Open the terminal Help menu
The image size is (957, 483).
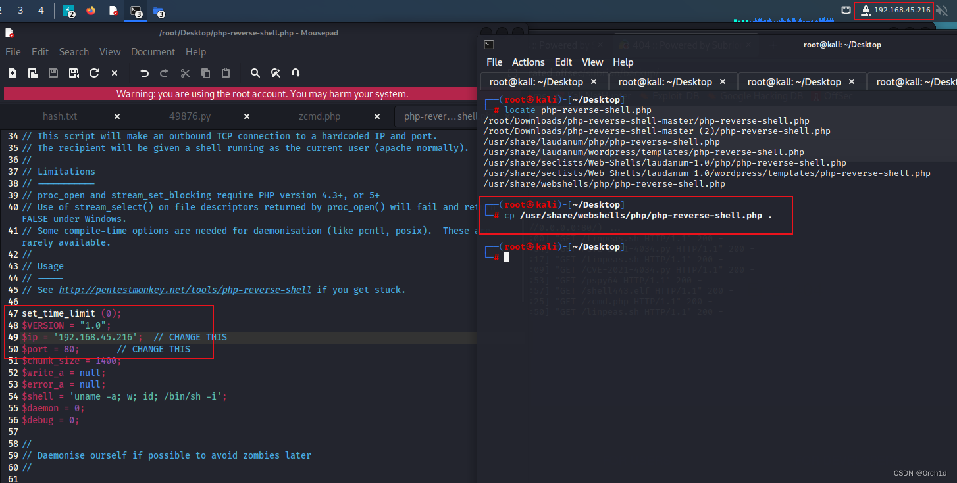[623, 62]
